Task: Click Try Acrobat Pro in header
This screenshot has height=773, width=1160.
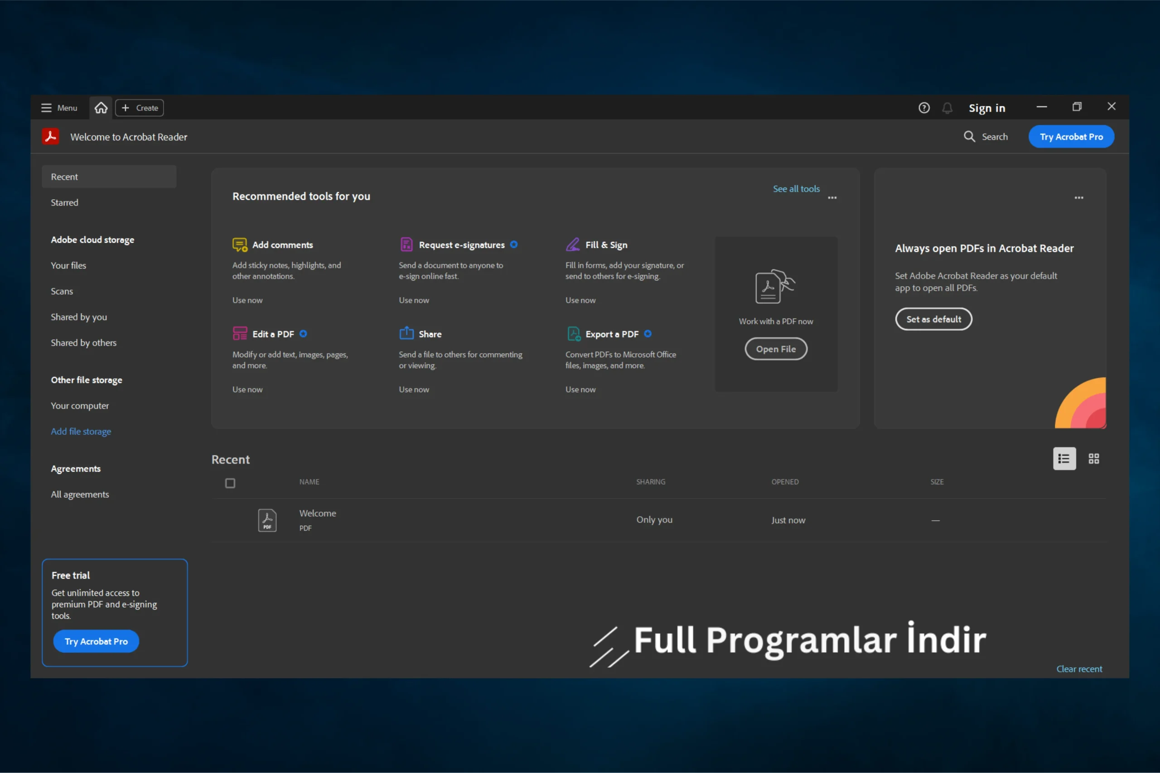Action: [x=1071, y=137]
